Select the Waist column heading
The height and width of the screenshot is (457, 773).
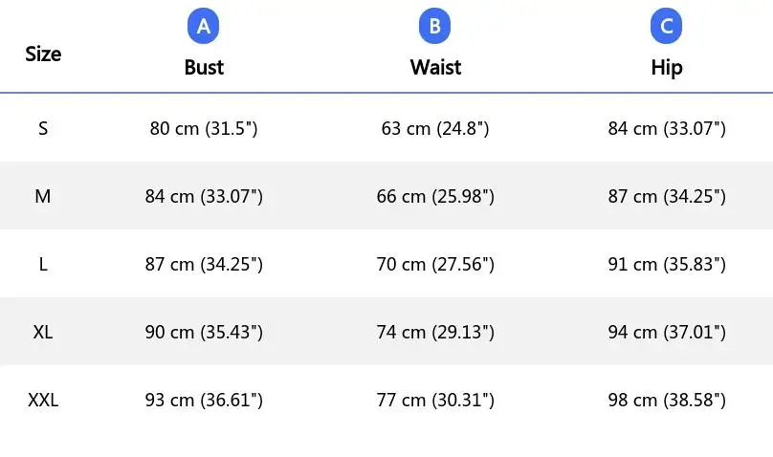pos(435,67)
